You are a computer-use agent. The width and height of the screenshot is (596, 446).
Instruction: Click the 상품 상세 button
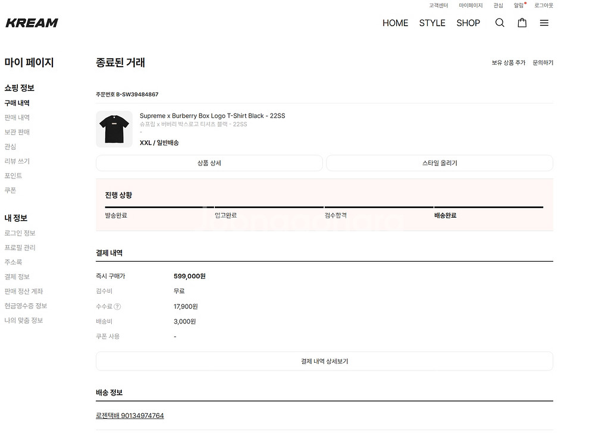click(209, 163)
